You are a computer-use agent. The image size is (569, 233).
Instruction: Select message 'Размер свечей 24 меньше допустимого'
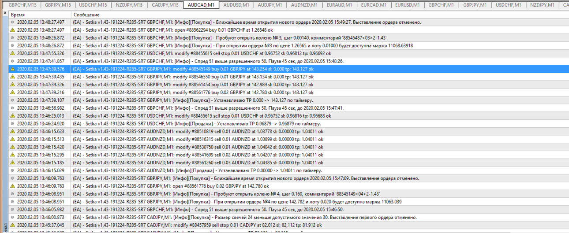coord(244,218)
